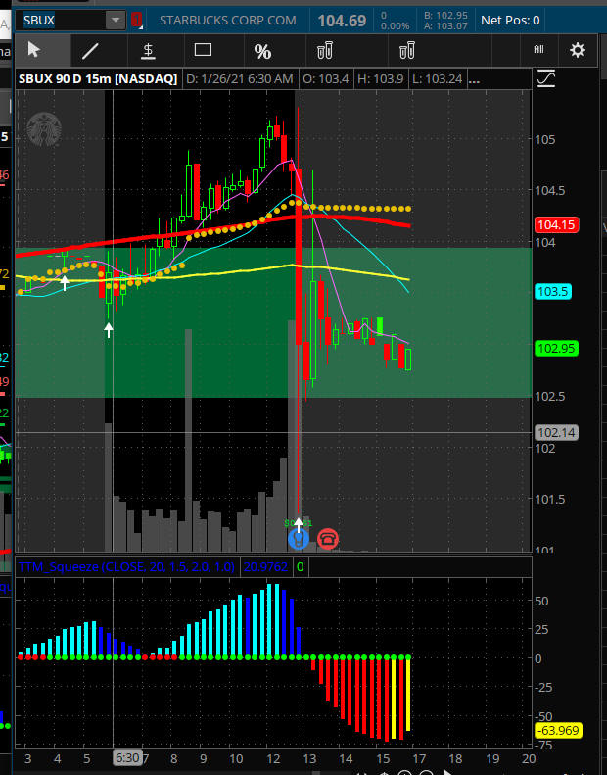607x775 pixels.
Task: Click the 103.5 cyan price label
Action: click(x=553, y=292)
